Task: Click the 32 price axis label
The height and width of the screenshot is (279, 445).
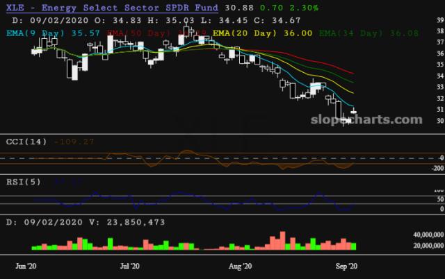Action: 440,98
